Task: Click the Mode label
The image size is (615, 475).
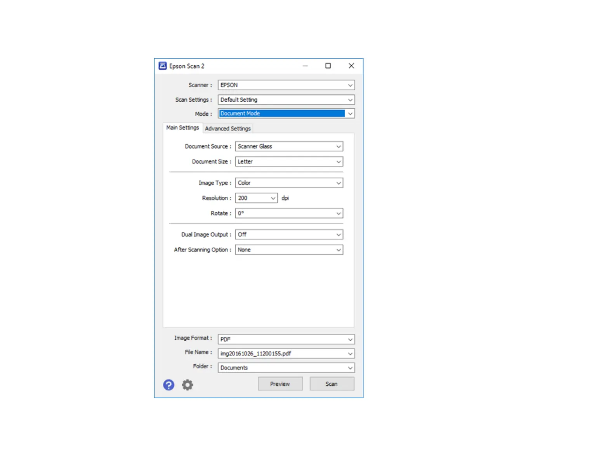Action: pyautogui.click(x=203, y=114)
